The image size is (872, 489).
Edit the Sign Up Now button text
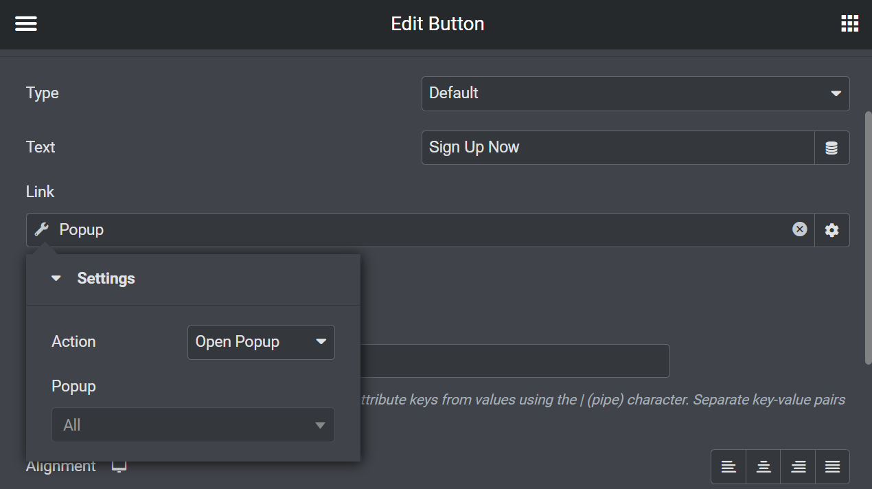tap(617, 147)
